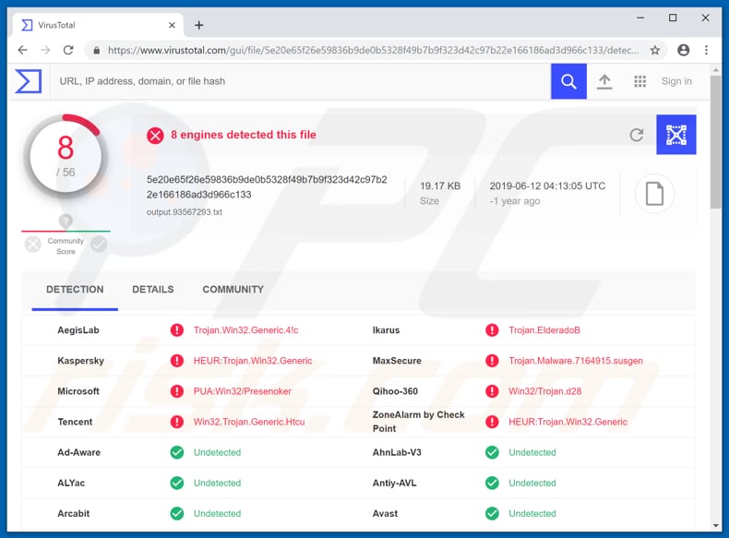Click ZoneAlarm by Check Point engine name
729x538 pixels.
418,422
